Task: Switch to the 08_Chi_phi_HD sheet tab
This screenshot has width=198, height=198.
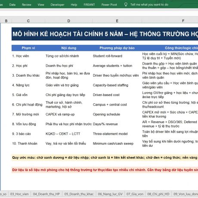Action: pos(158,194)
